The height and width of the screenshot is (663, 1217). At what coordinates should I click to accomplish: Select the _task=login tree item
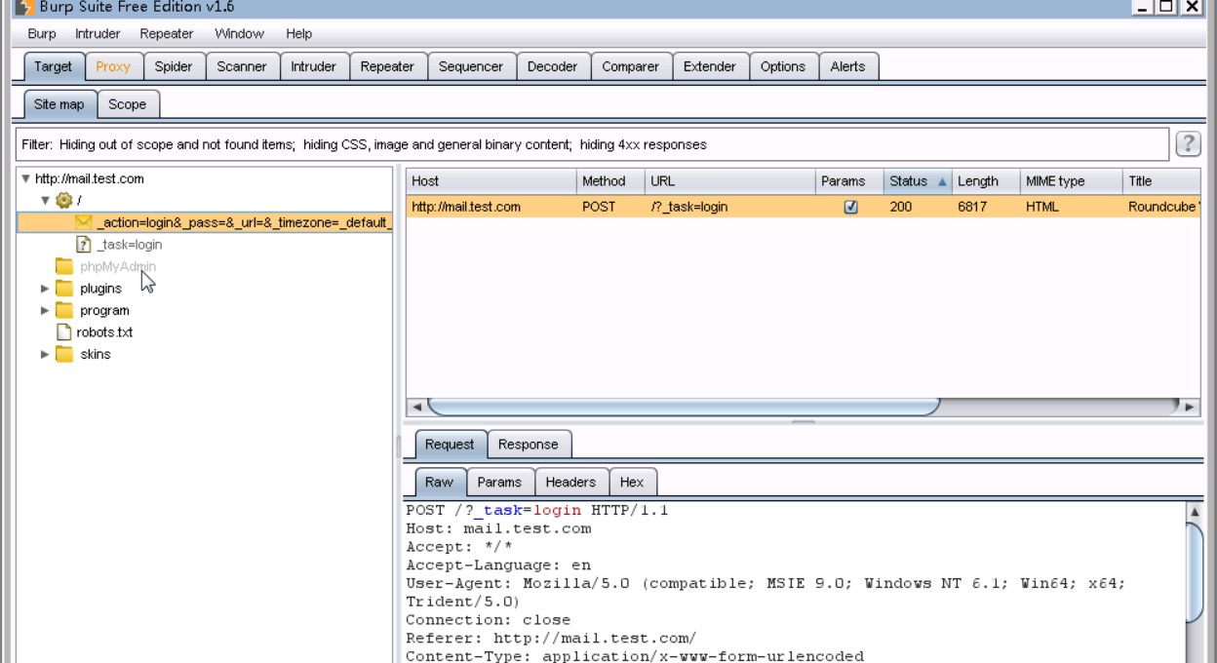click(x=130, y=245)
